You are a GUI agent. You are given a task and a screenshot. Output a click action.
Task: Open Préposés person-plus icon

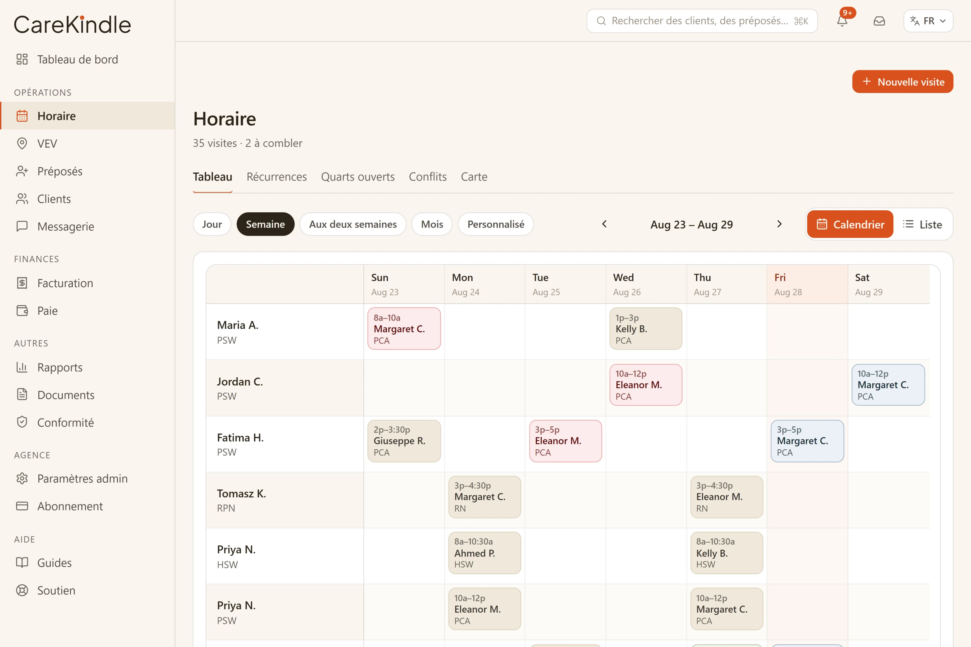(x=22, y=171)
